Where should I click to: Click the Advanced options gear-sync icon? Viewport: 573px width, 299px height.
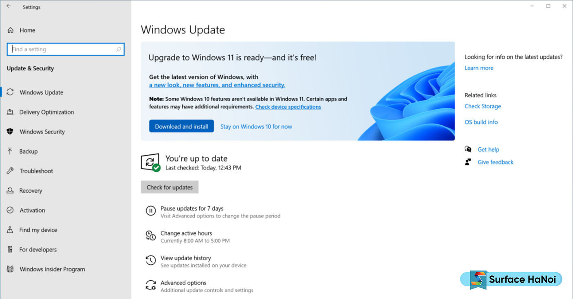(x=151, y=285)
